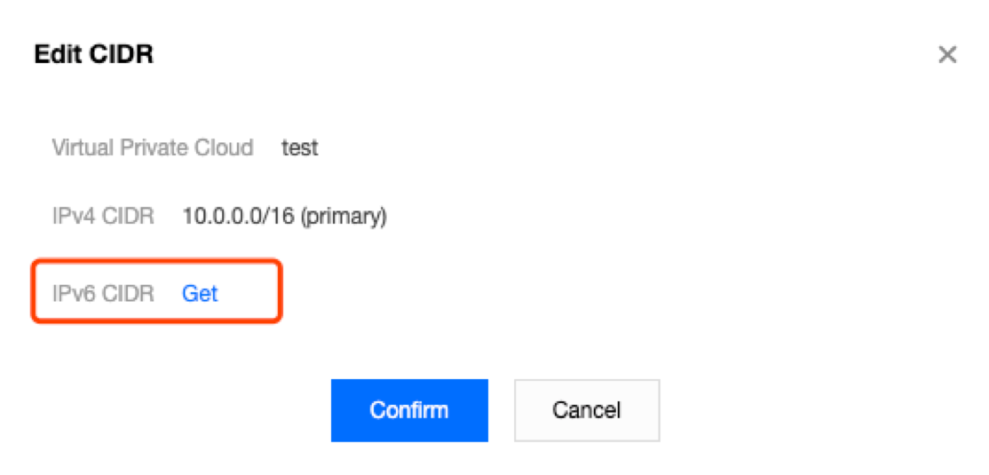989x475 pixels.
Task: Close the Edit CIDR dialog
Action: pyautogui.click(x=947, y=55)
